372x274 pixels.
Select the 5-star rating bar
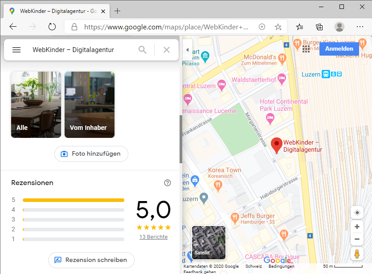[74, 200]
